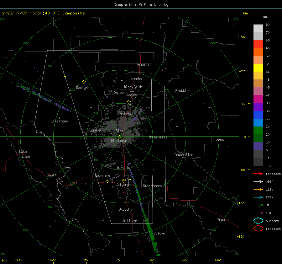Click the Blackfalds town label
Viewport: 282px width, 264px height.
click(x=133, y=87)
